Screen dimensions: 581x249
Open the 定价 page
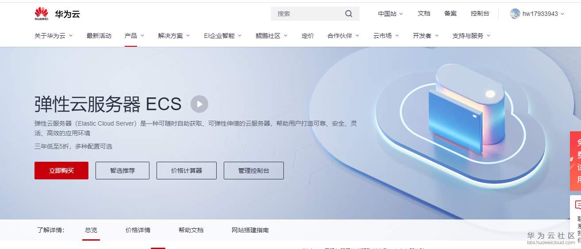308,36
